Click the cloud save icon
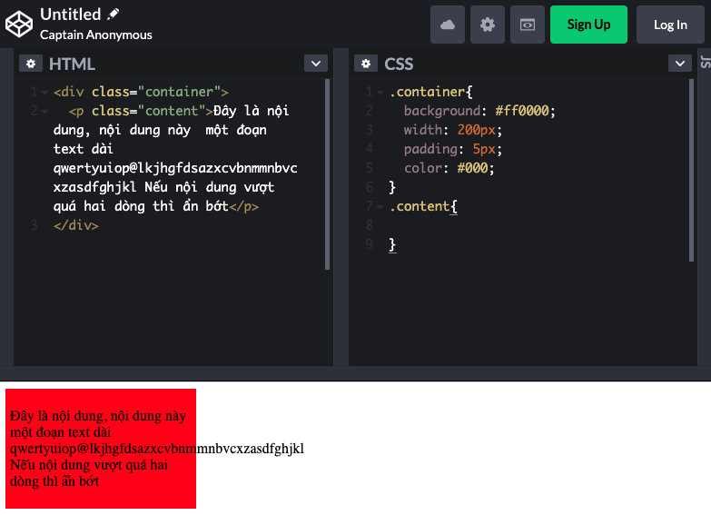 click(x=448, y=25)
